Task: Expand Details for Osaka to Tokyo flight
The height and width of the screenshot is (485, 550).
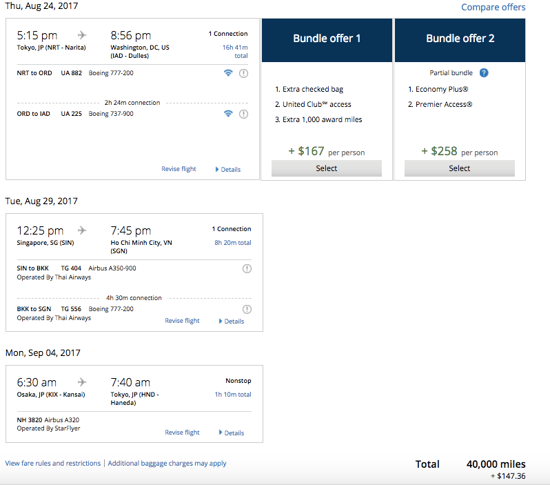Action: [x=233, y=433]
